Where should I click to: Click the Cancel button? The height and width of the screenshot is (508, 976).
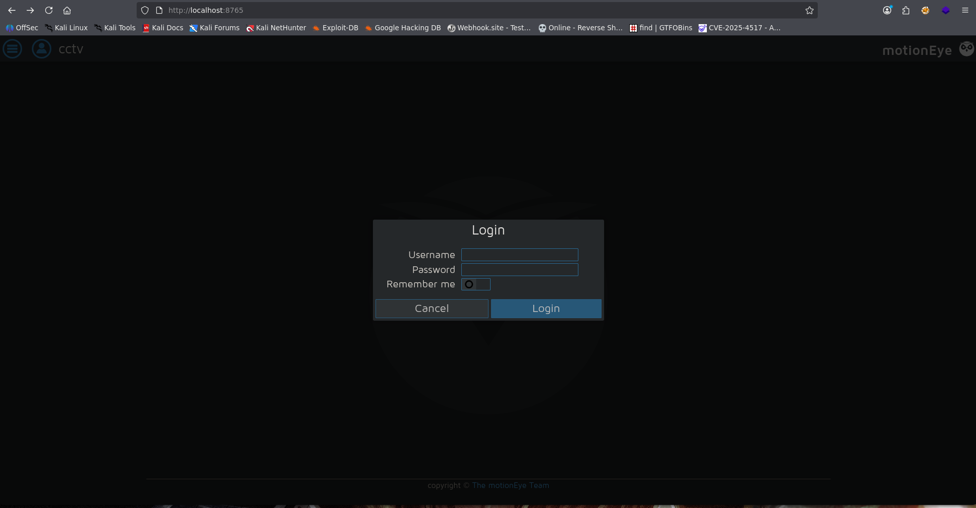click(432, 308)
